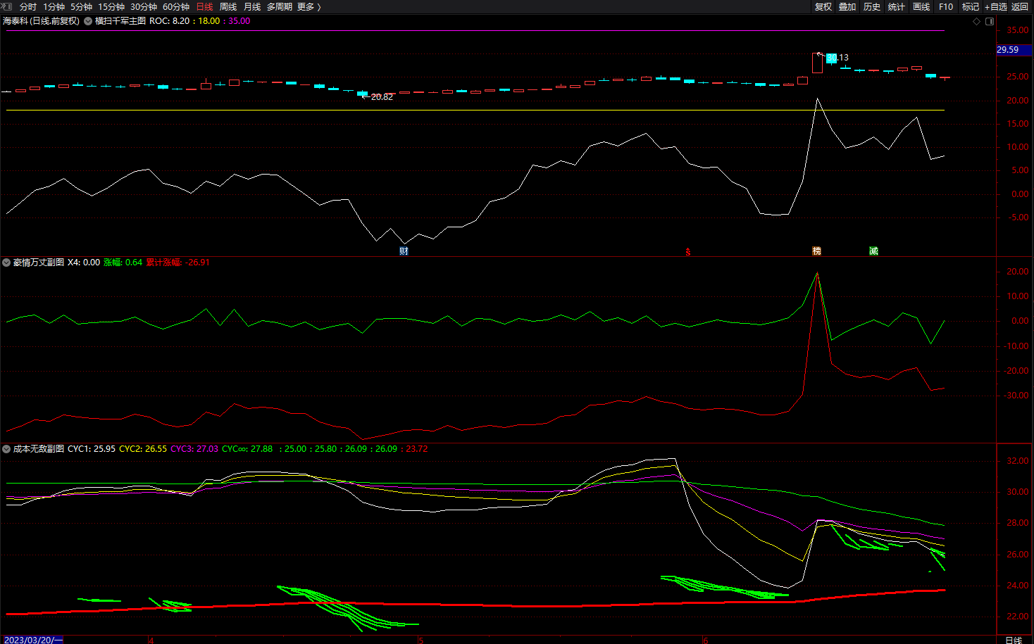
Task: Expand the 豪情万丈副图 indicator dropdown
Action: click(6, 263)
